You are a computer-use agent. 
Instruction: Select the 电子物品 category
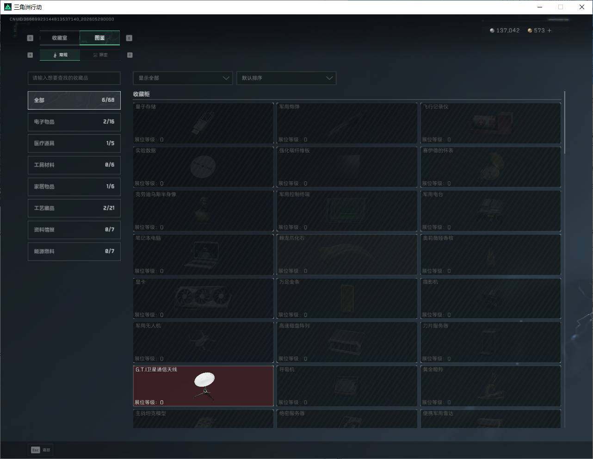point(74,122)
